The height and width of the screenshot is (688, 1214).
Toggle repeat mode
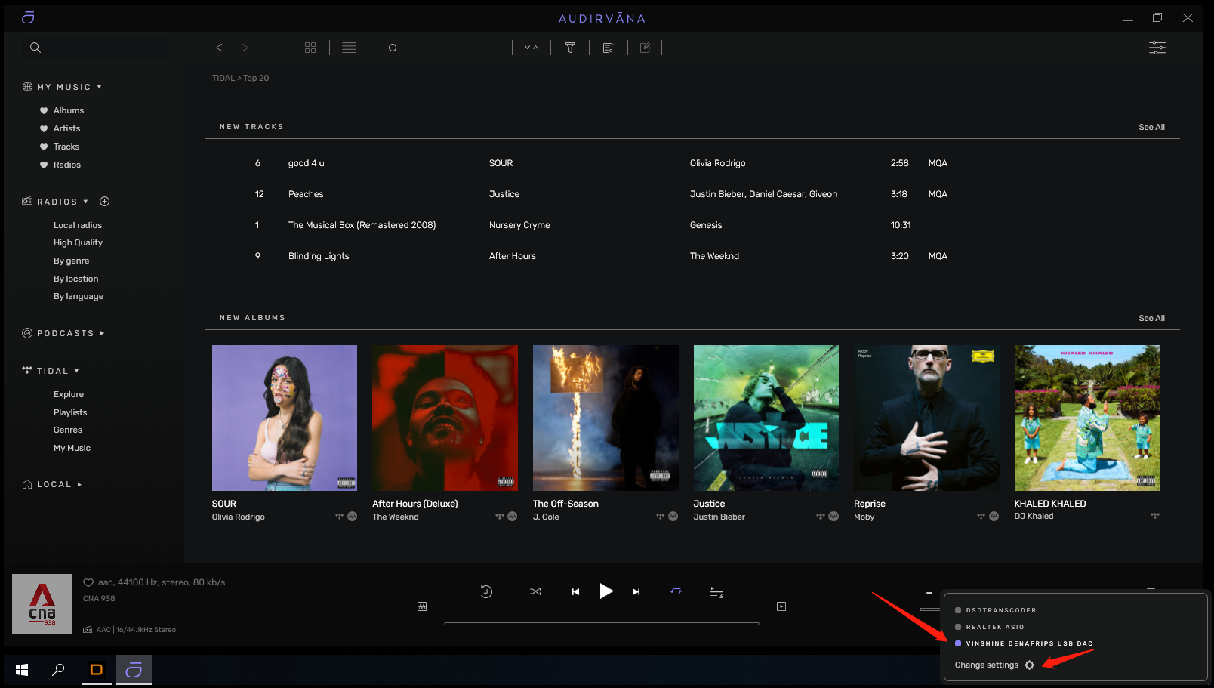coord(676,591)
